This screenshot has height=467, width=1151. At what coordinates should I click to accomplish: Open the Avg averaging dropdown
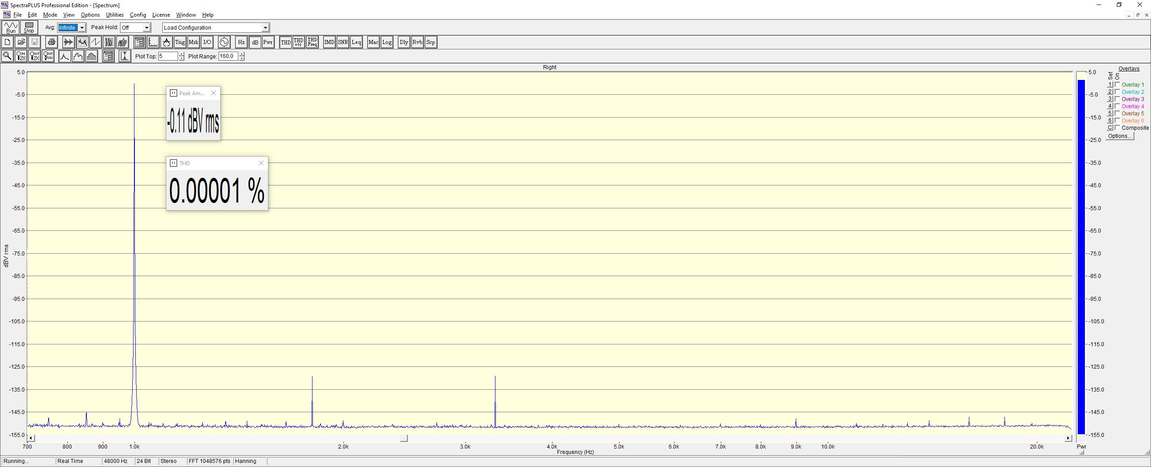click(x=82, y=28)
